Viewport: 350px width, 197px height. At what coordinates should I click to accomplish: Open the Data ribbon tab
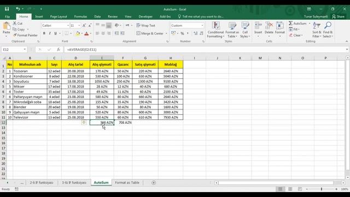point(97,16)
